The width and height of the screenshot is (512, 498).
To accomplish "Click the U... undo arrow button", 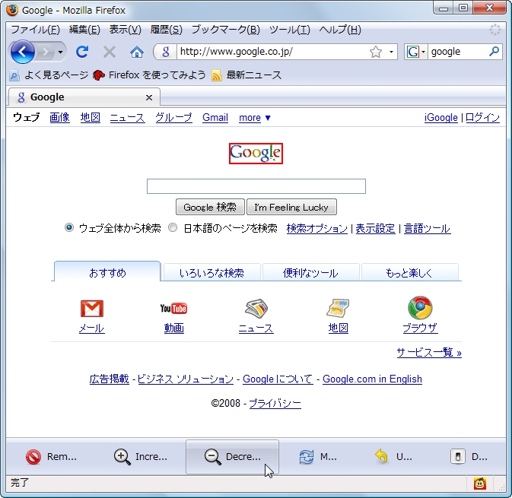I will point(393,457).
